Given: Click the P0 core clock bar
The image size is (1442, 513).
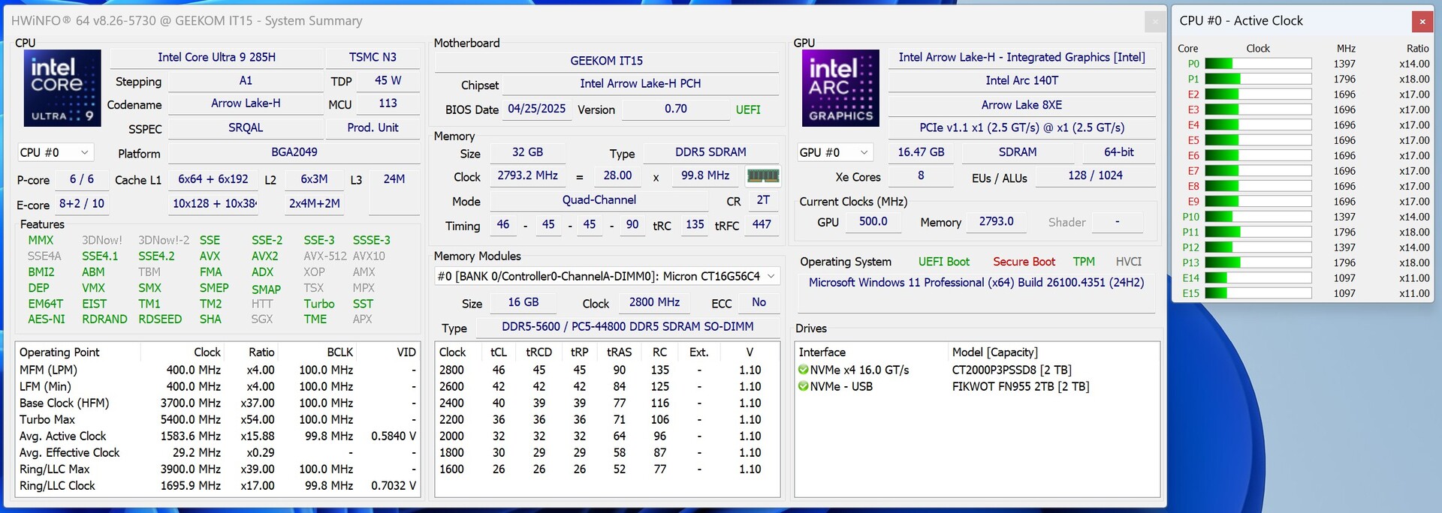Looking at the screenshot, I should click(x=1258, y=64).
